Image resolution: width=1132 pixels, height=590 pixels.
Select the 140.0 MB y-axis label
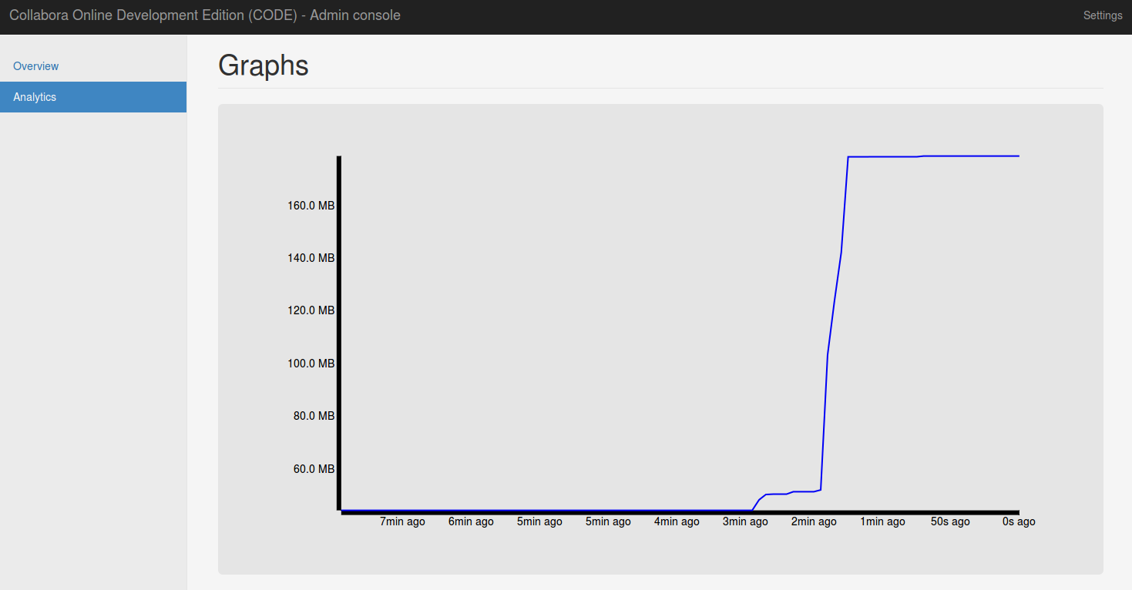click(x=311, y=258)
